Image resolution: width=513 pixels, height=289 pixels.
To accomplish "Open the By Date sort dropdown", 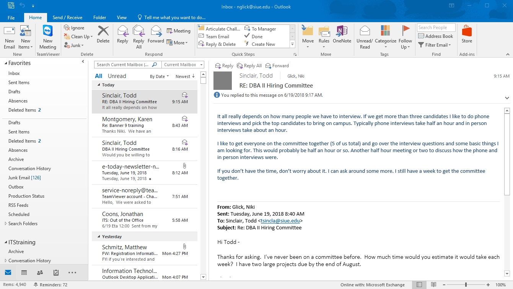I will tap(160, 76).
